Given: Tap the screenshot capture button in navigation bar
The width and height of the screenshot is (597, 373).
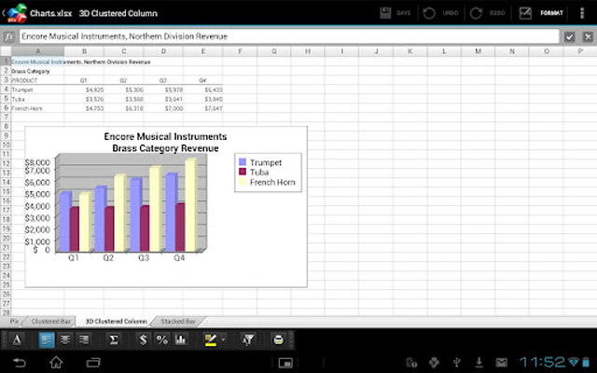Looking at the screenshot, I should 285,363.
